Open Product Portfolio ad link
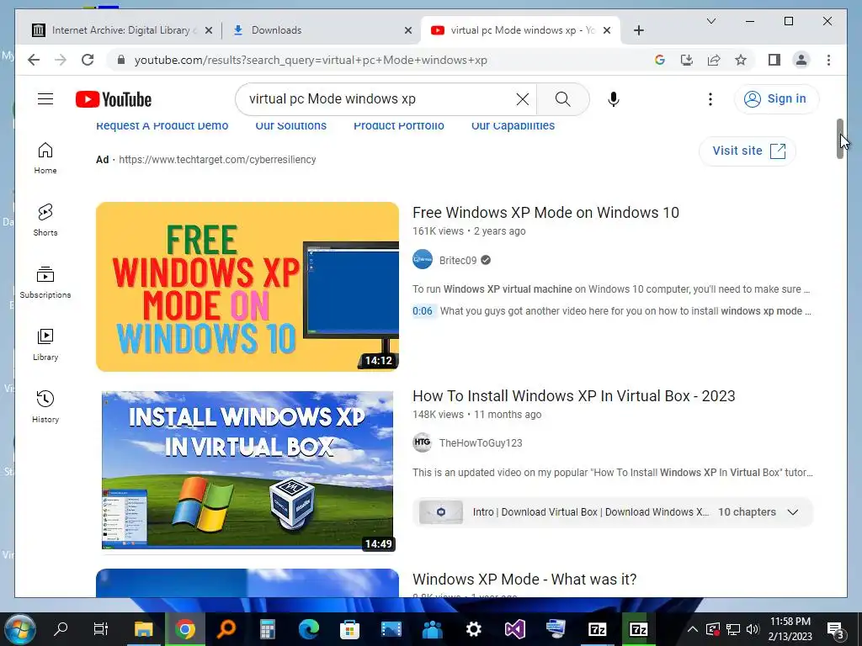862x646 pixels. (398, 126)
